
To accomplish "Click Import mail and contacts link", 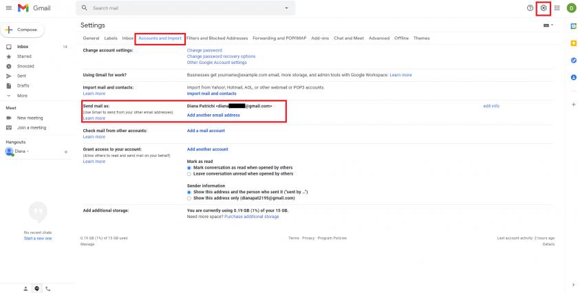I will pyautogui.click(x=212, y=94).
